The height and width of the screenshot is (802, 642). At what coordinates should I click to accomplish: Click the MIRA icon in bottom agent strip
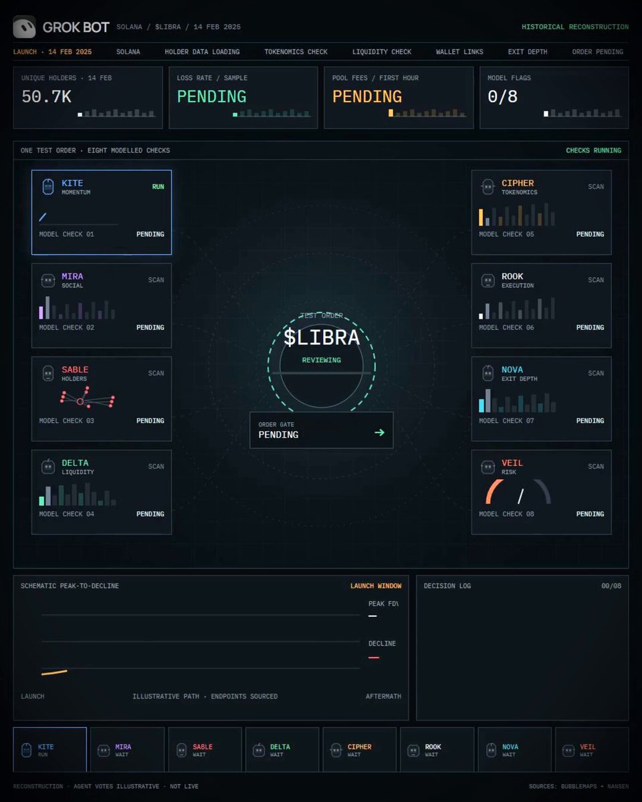(x=104, y=750)
